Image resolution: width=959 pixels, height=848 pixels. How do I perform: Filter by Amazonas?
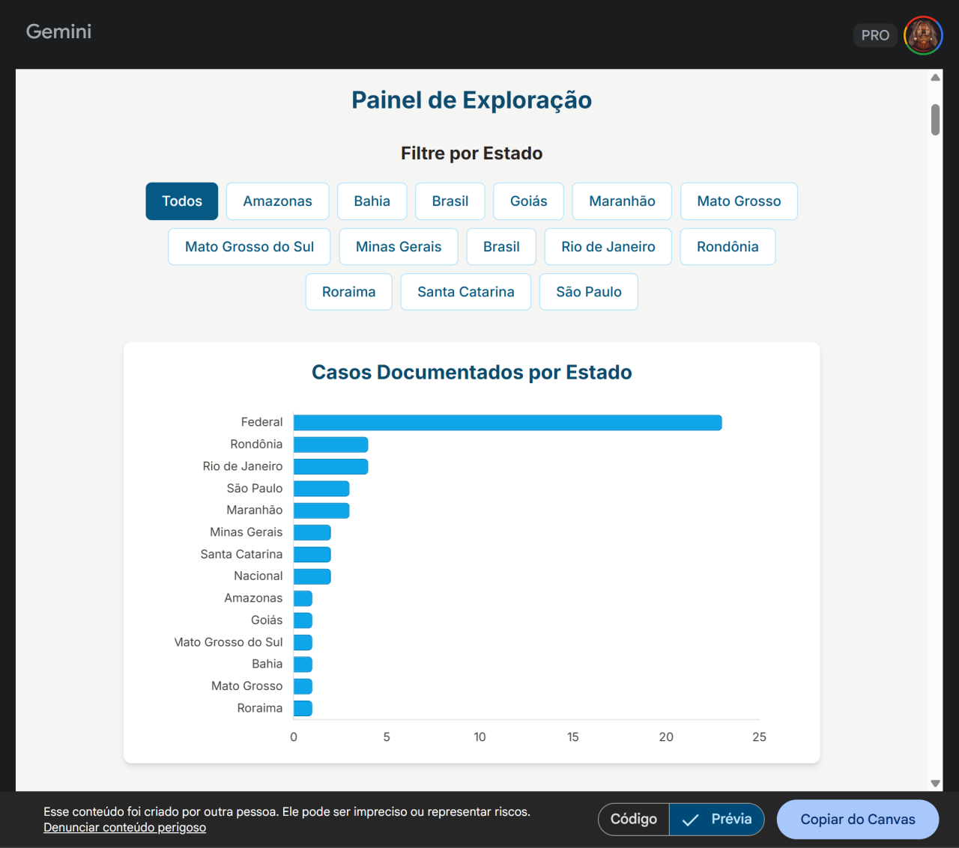[x=277, y=201]
